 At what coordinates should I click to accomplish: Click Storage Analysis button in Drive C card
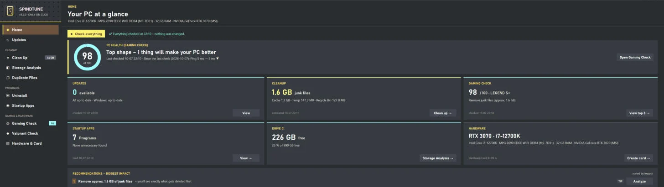[x=438, y=158]
